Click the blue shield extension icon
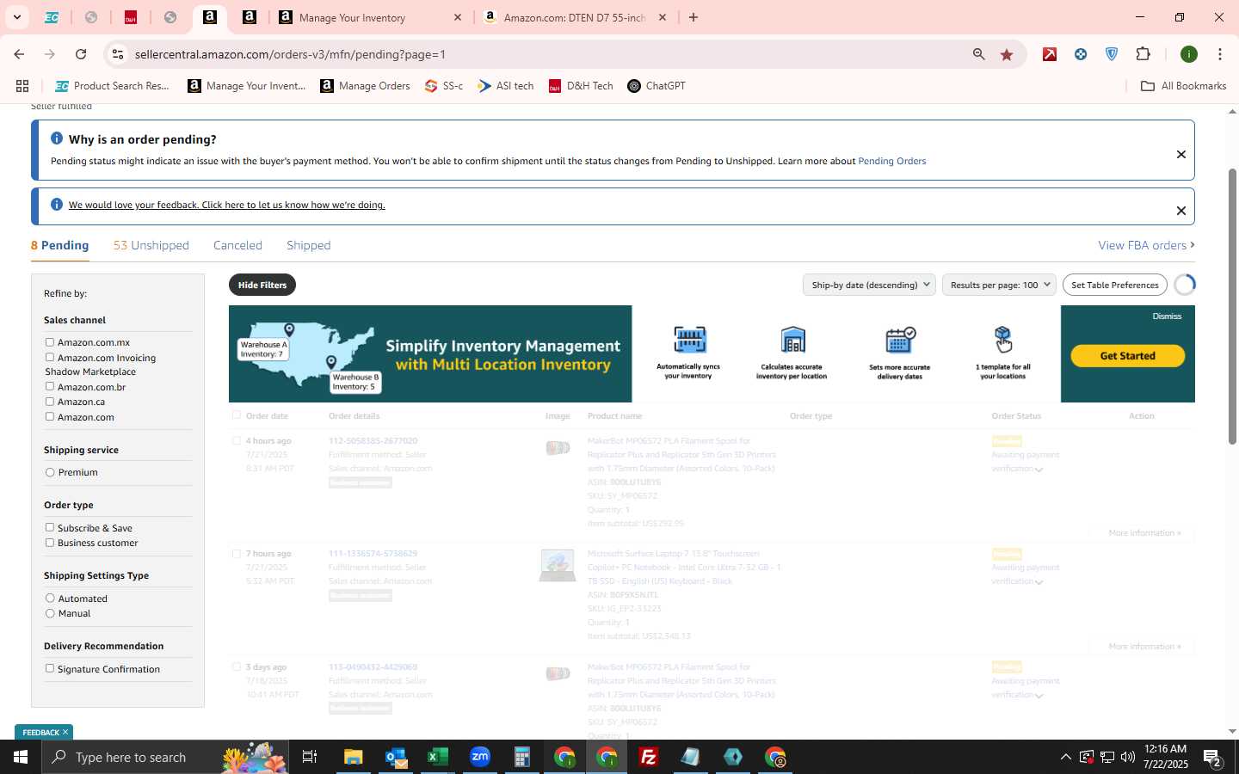 [x=1112, y=54]
